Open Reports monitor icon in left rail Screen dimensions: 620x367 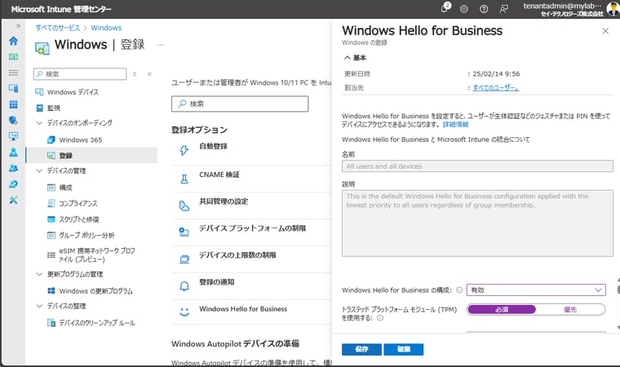[13, 136]
